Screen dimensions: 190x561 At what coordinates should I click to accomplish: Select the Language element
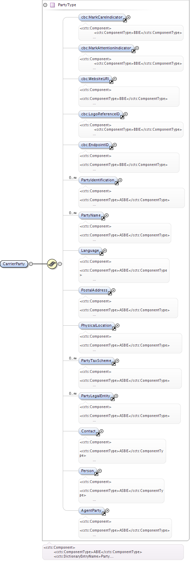coord(90,251)
